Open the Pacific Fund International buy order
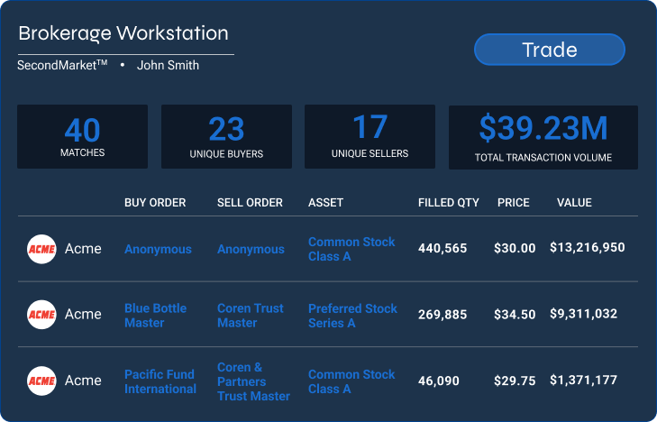This screenshot has width=657, height=422. click(x=160, y=381)
